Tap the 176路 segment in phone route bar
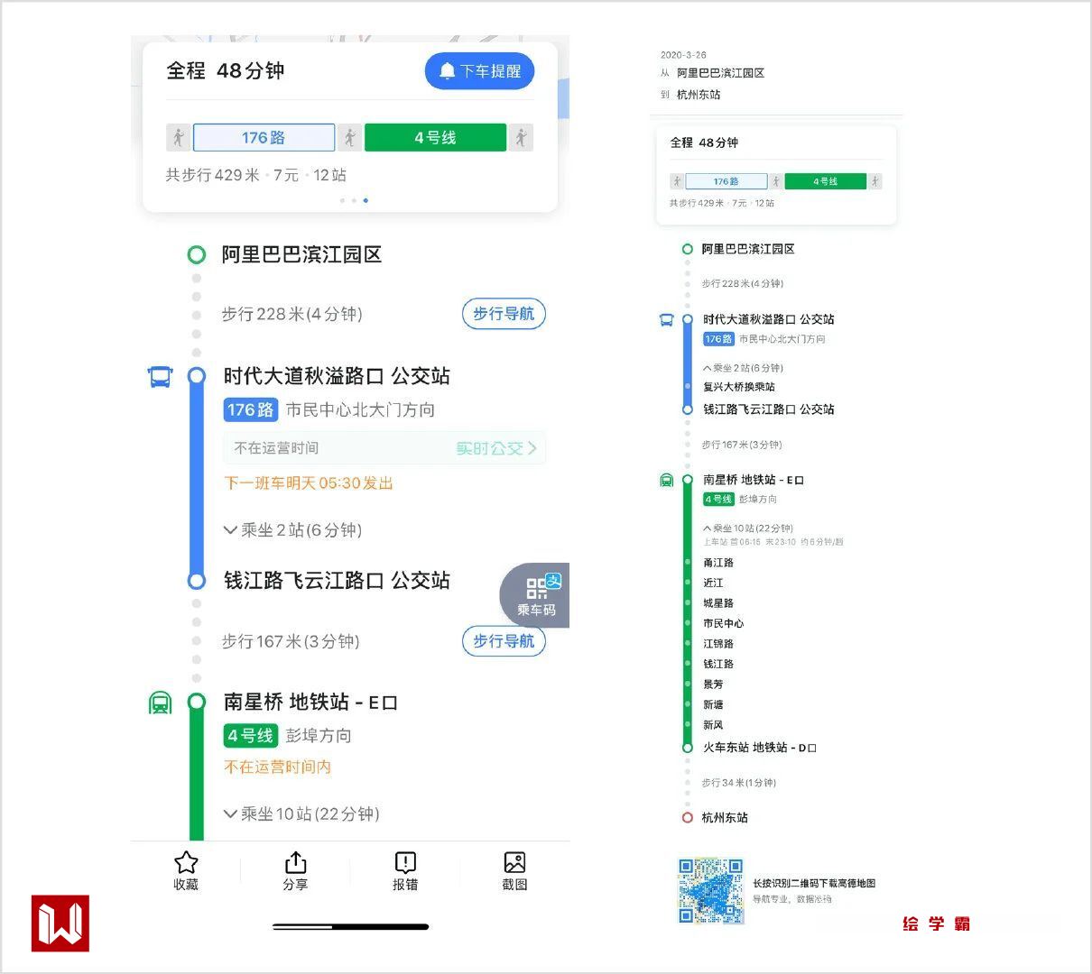 click(264, 137)
